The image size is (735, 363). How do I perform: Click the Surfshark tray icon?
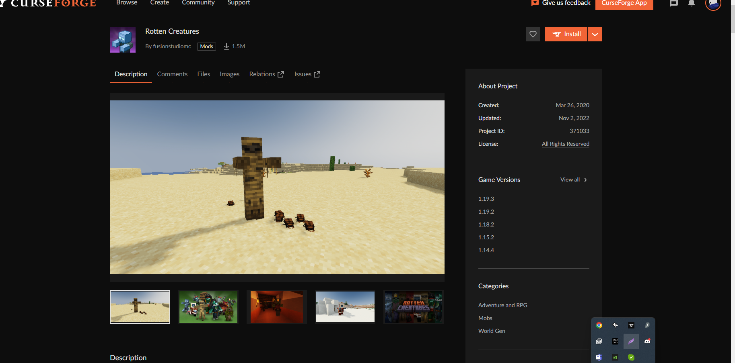pos(647,325)
